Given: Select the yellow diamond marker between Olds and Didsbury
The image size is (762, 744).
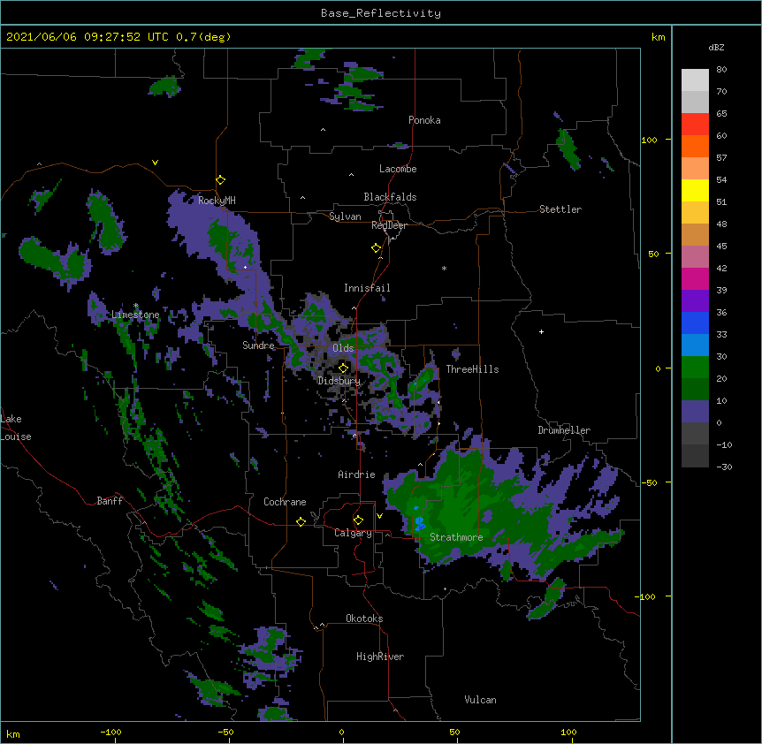Looking at the screenshot, I should 343,368.
